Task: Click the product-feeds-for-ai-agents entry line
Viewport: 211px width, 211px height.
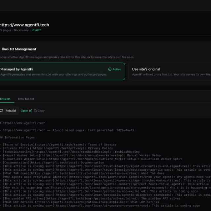Action: (x=105, y=184)
